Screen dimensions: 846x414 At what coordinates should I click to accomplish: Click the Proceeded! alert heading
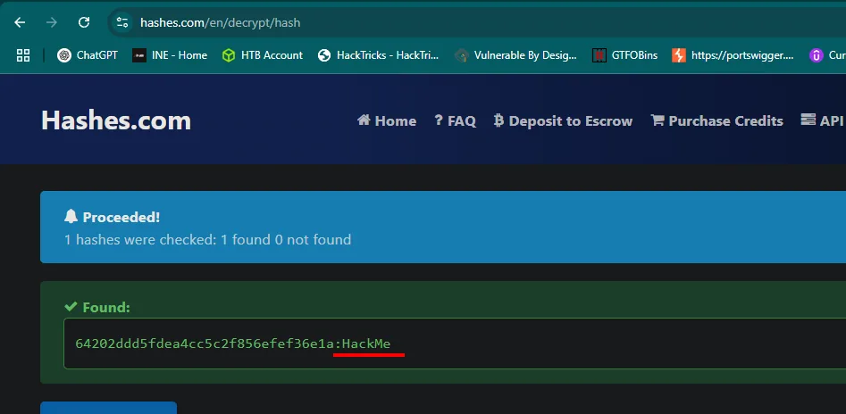pyautogui.click(x=121, y=217)
